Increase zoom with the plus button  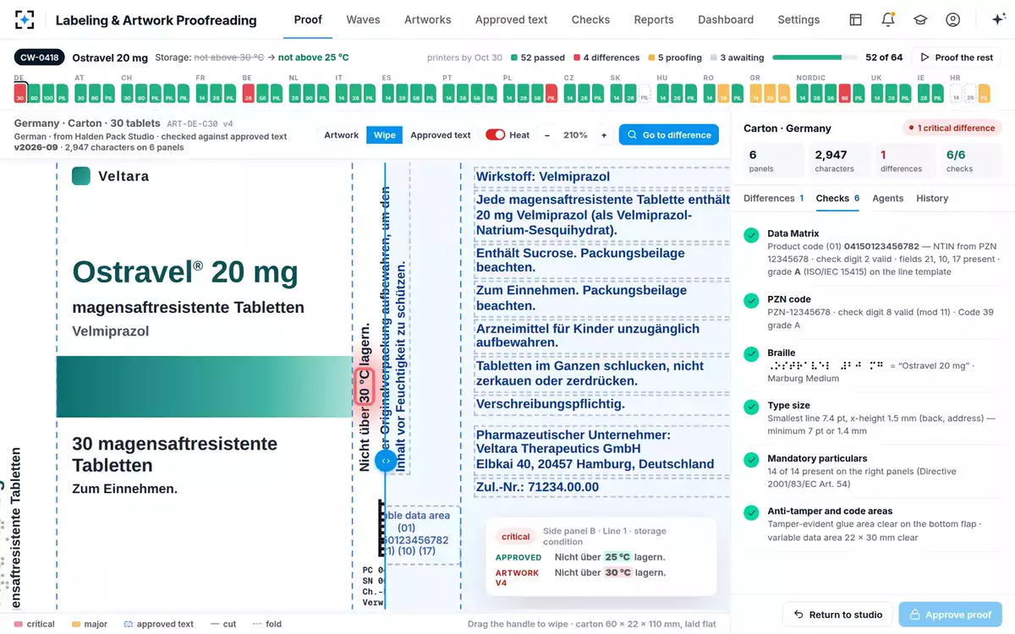604,135
